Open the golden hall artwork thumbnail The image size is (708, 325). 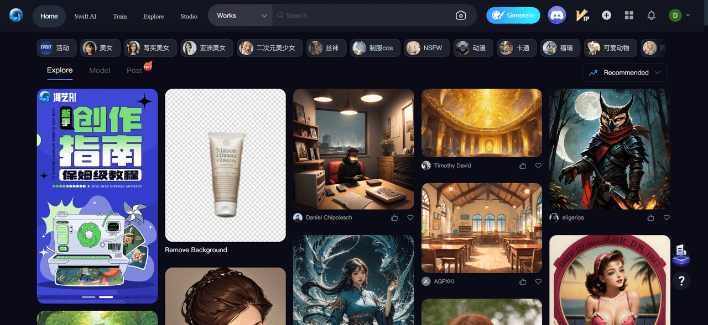coord(482,123)
